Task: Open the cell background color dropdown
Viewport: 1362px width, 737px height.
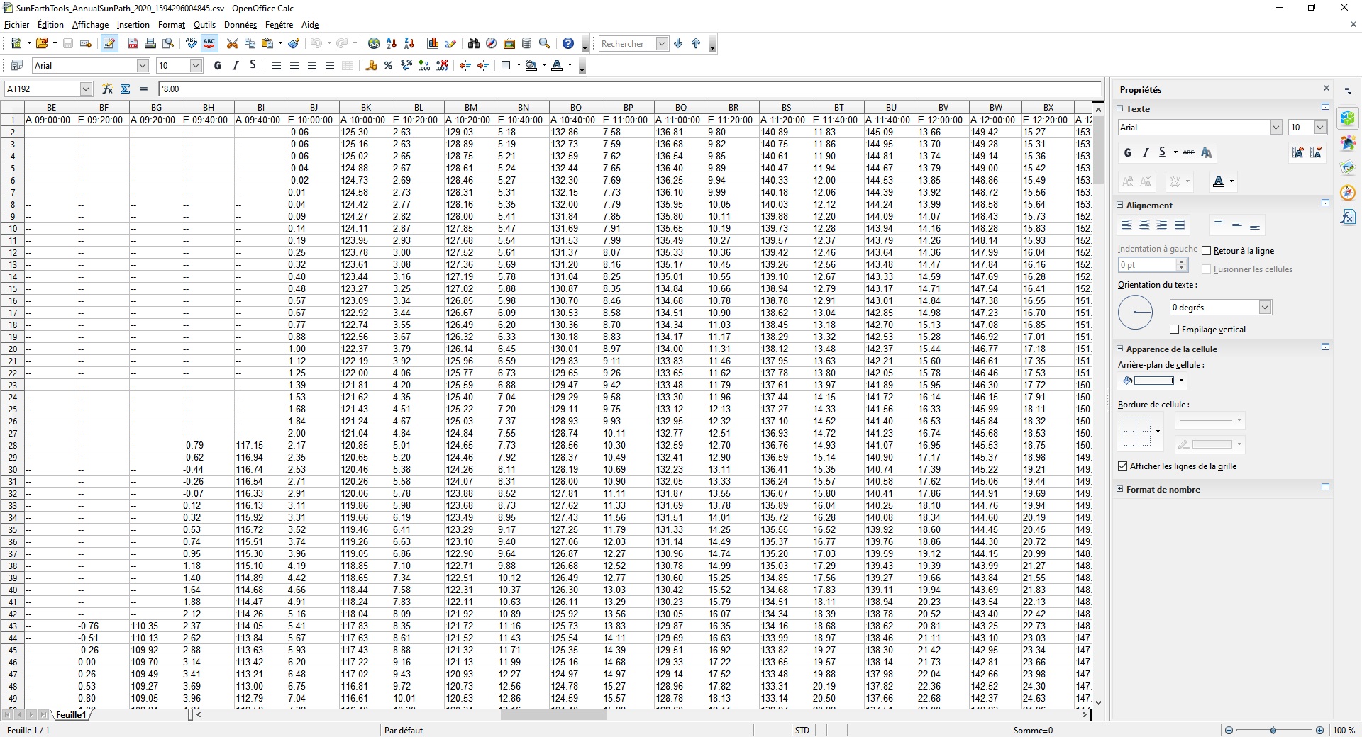Action: click(1181, 381)
